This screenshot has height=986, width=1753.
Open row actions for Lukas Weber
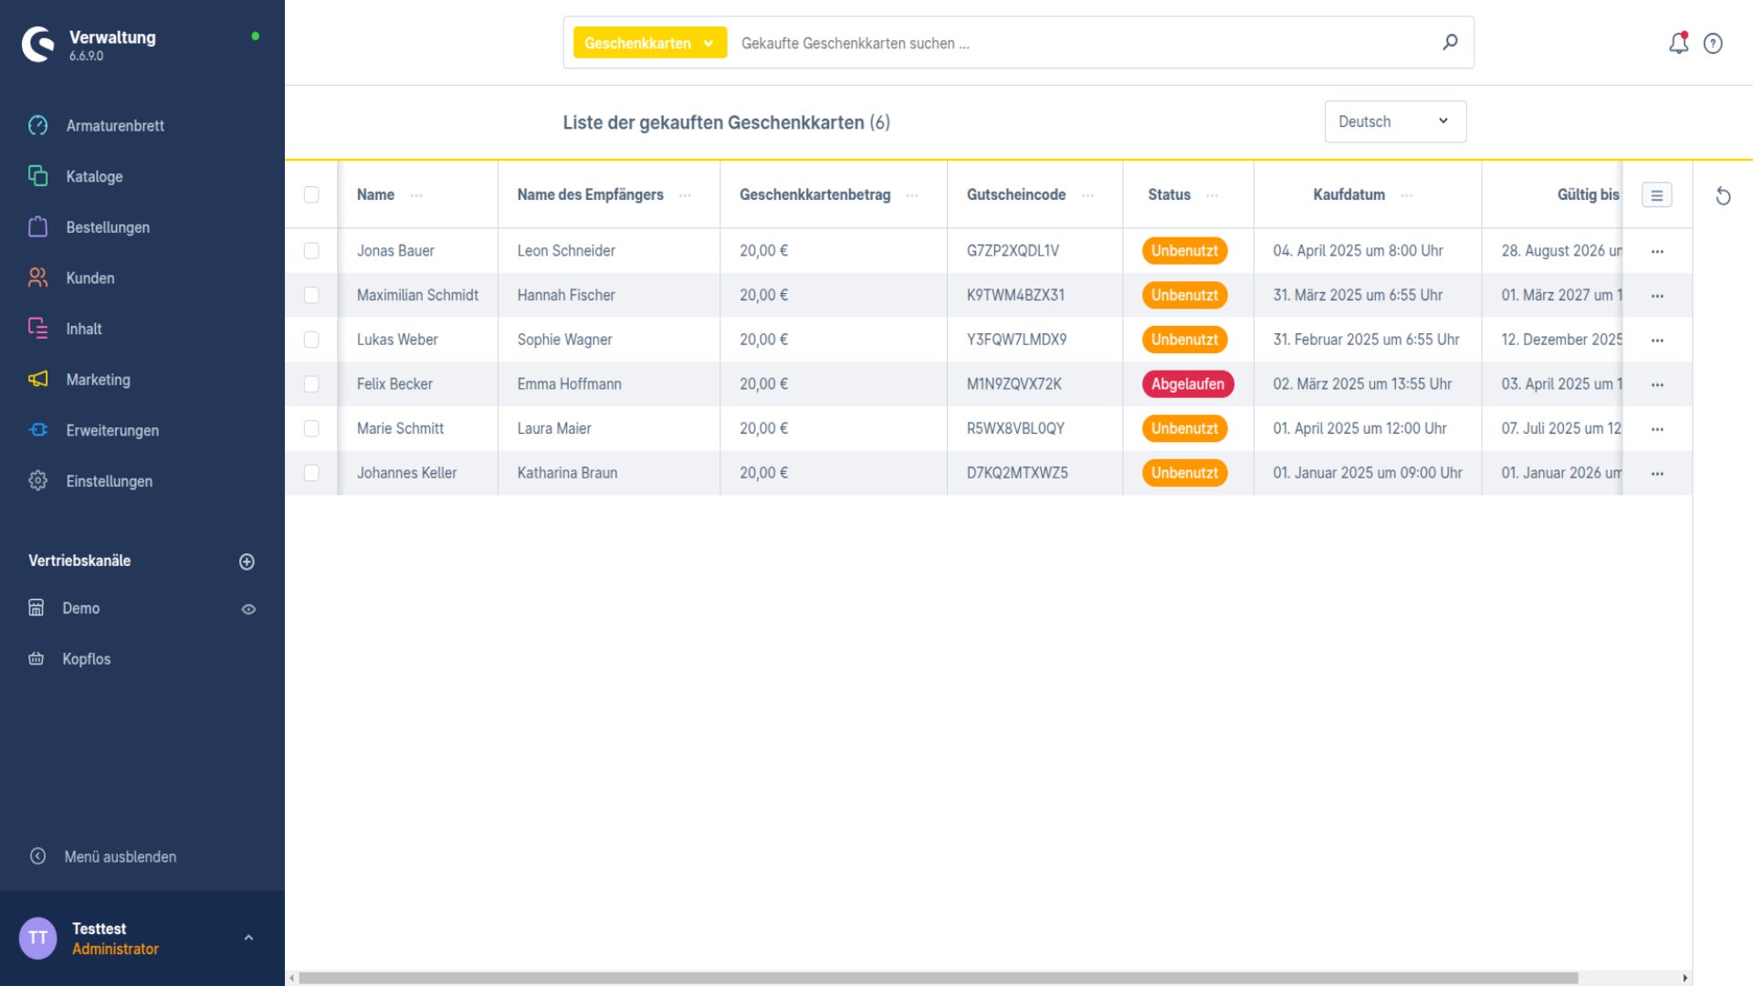click(x=1657, y=340)
